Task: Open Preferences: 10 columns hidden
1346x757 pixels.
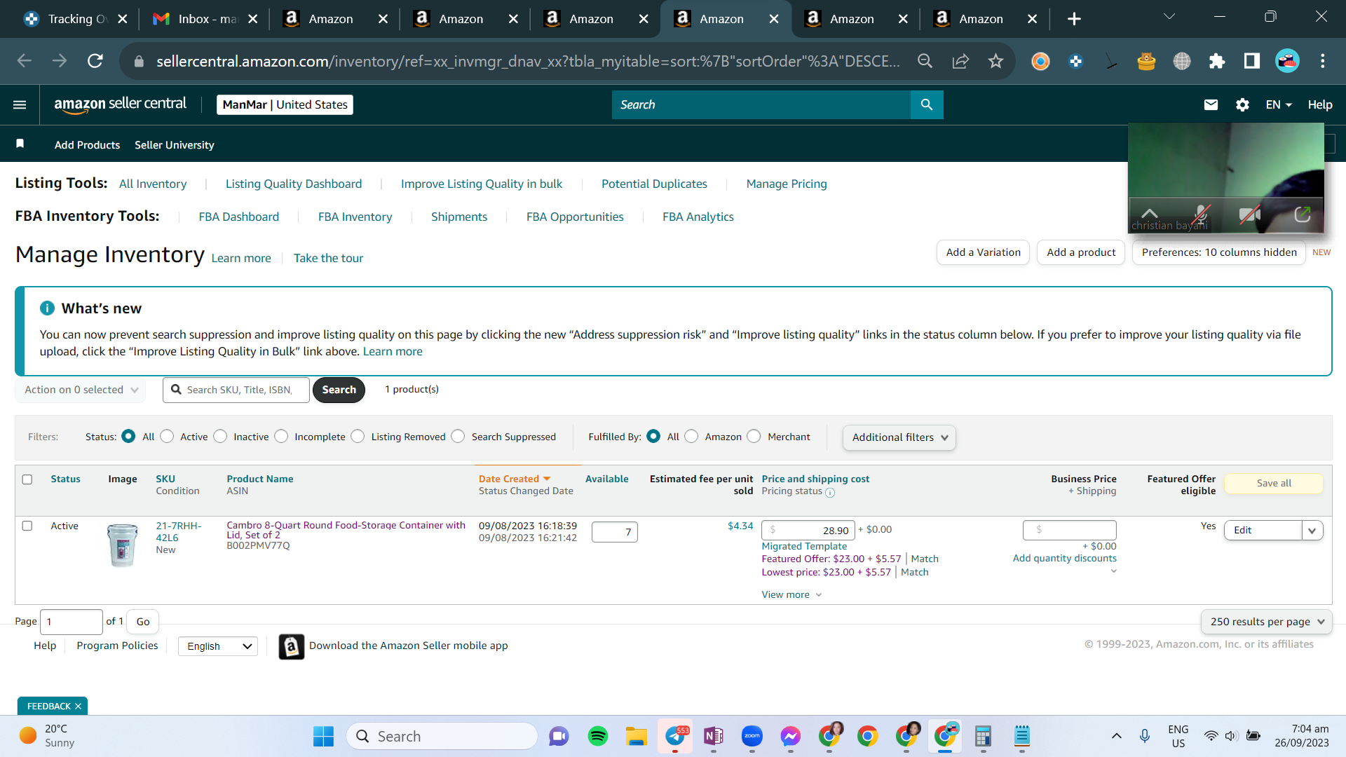Action: [x=1219, y=252]
